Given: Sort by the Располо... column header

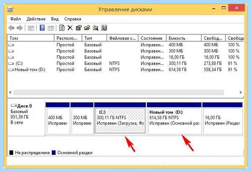Looking at the screenshot, I should coord(68,38).
